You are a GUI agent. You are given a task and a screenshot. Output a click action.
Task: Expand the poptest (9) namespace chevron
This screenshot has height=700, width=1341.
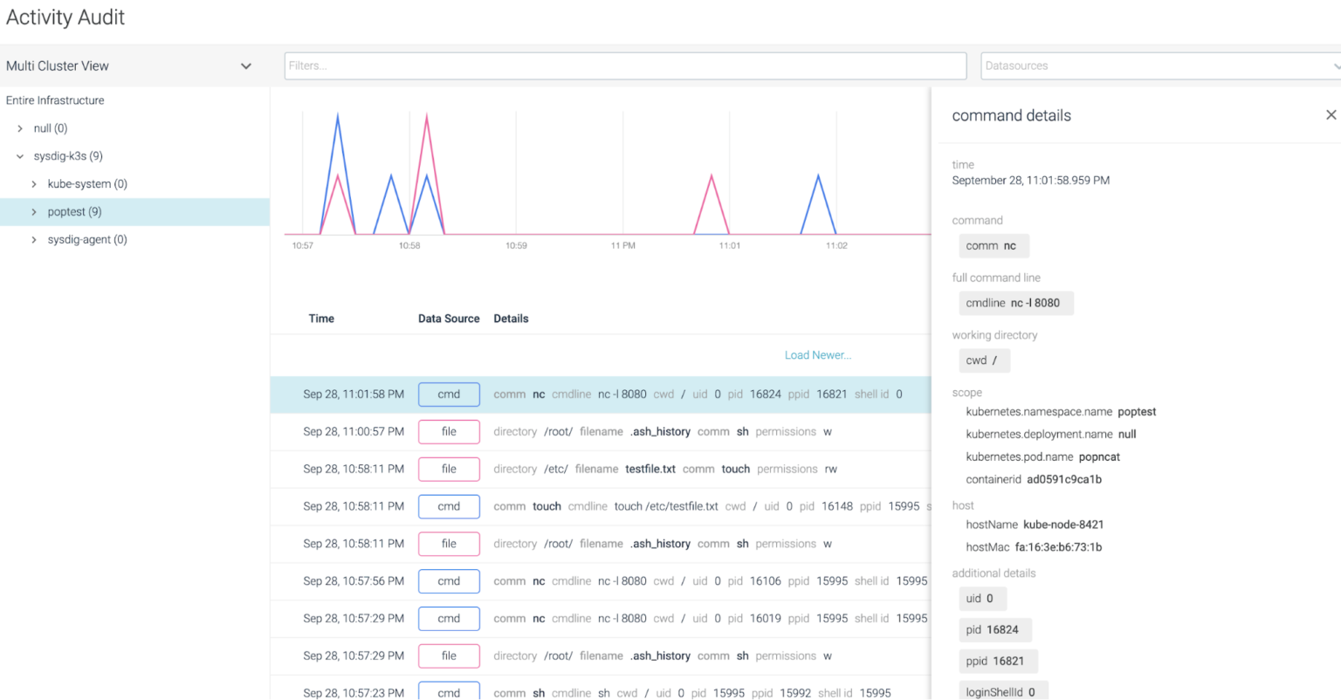click(34, 212)
